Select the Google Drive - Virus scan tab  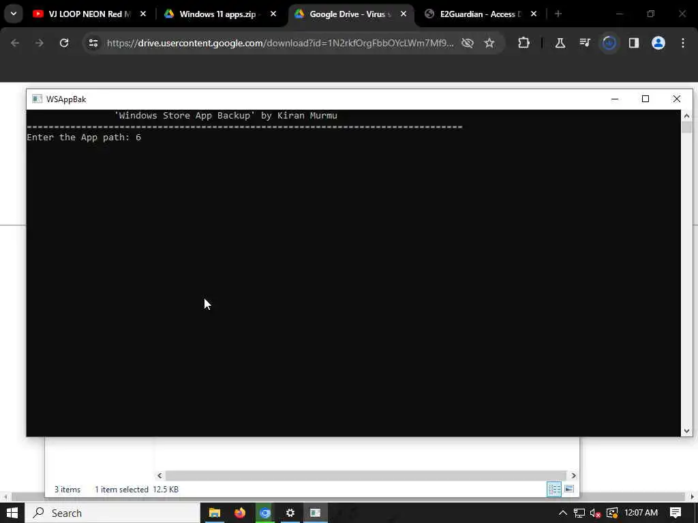point(350,14)
